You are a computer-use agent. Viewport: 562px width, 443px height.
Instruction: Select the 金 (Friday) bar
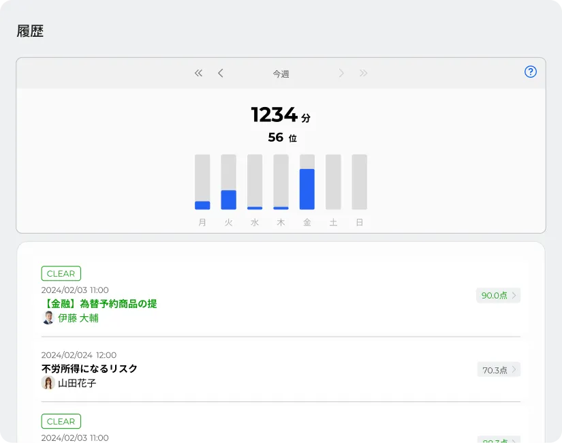(x=307, y=182)
